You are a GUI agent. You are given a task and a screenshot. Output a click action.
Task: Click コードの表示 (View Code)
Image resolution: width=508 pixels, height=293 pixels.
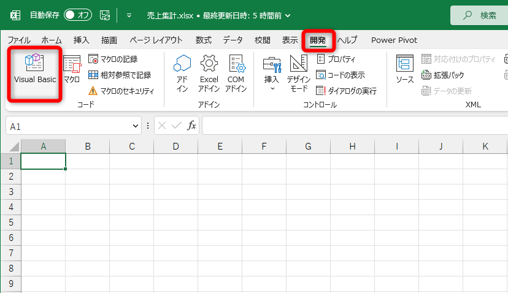(341, 75)
